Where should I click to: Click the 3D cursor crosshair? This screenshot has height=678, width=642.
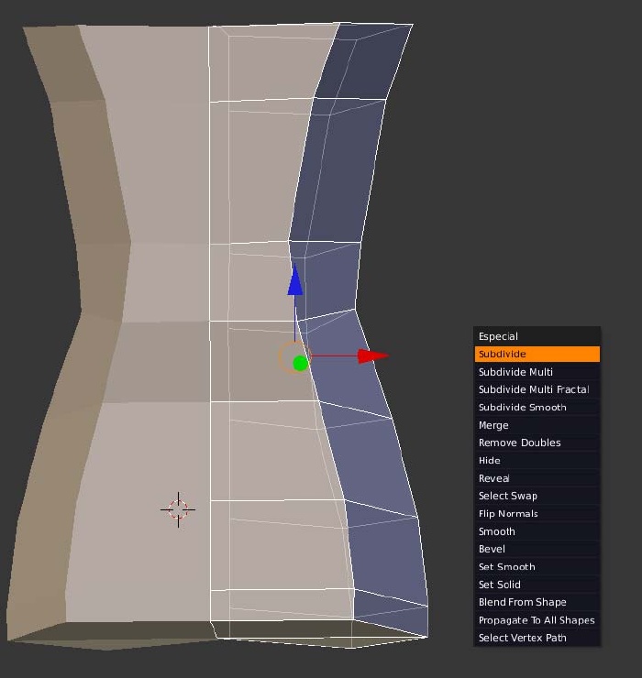pyautogui.click(x=178, y=509)
